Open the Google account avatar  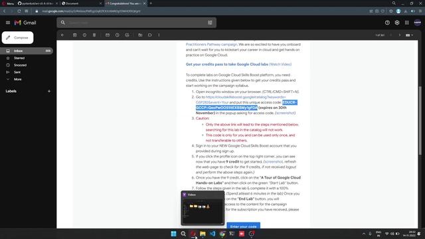[418, 23]
